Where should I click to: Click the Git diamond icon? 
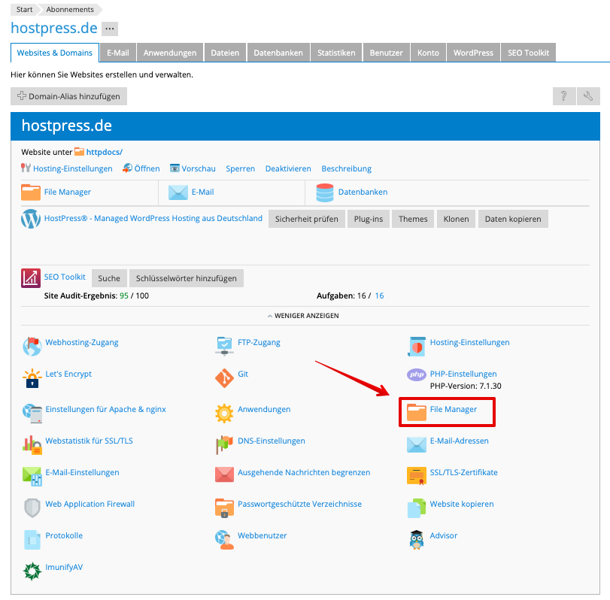(x=224, y=378)
